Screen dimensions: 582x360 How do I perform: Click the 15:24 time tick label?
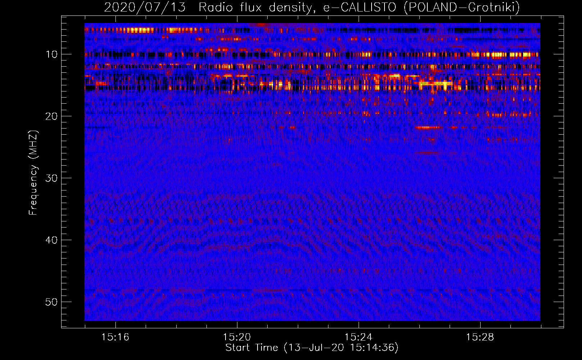click(358, 337)
